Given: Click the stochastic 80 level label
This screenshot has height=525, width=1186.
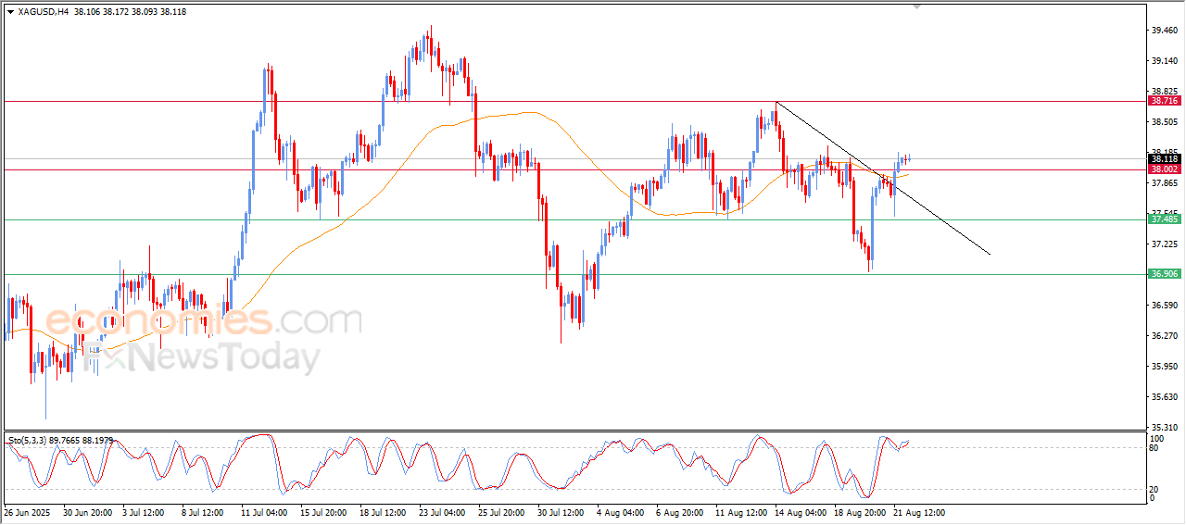Looking at the screenshot, I should tap(1154, 448).
